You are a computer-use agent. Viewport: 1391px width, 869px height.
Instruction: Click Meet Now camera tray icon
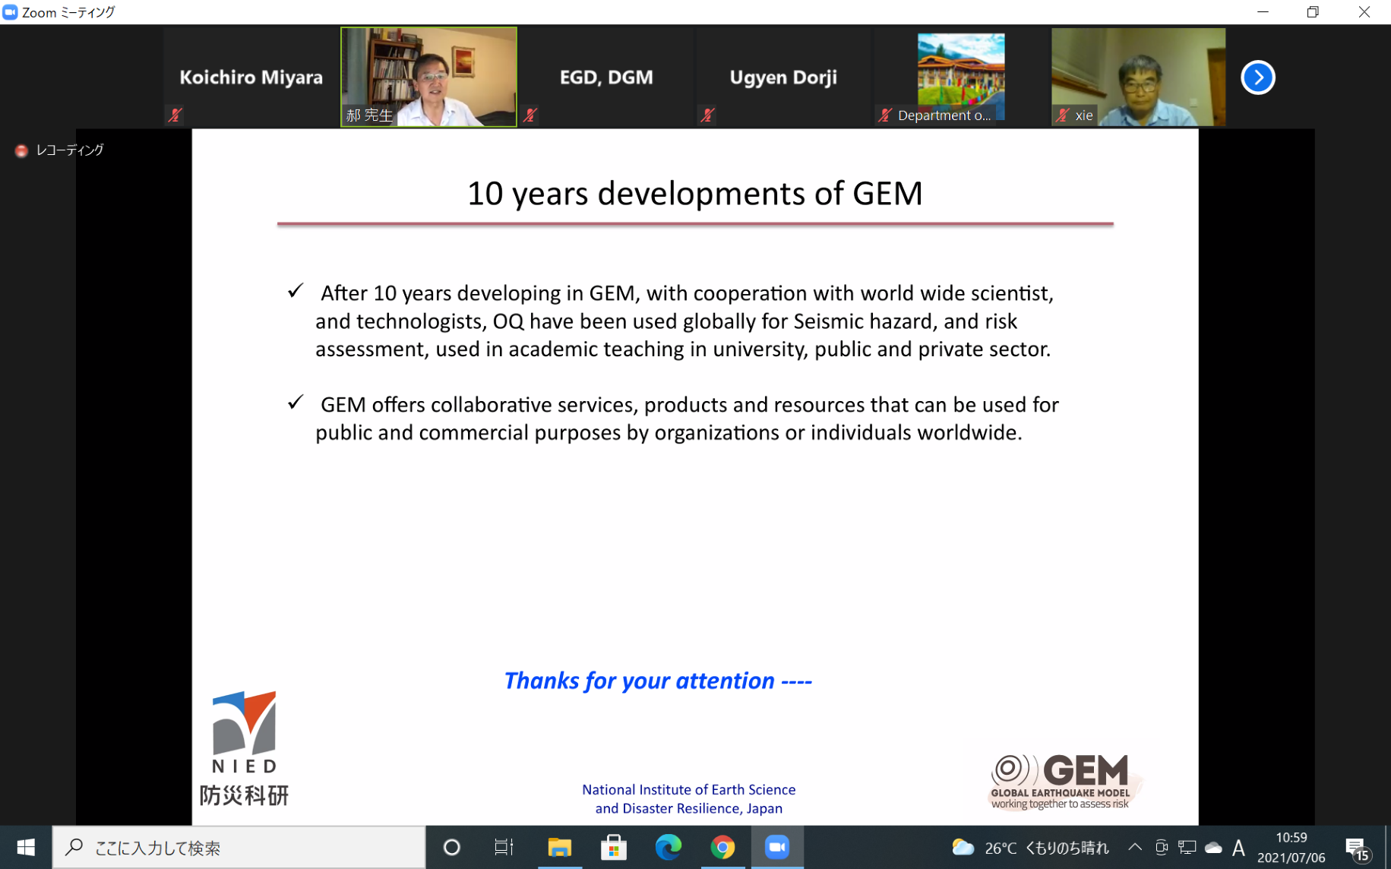(x=1162, y=847)
